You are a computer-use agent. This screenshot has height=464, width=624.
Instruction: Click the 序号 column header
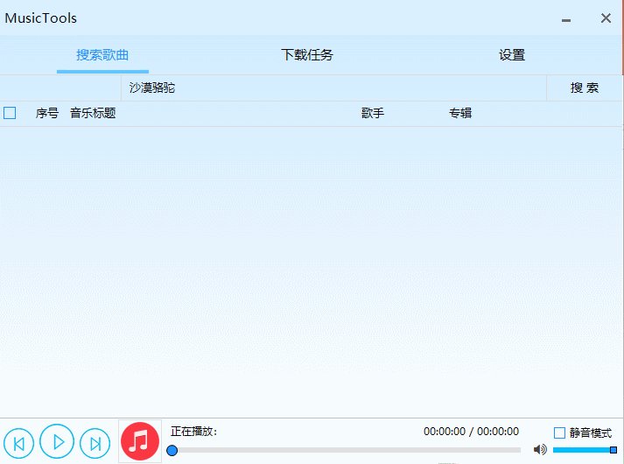(x=47, y=113)
